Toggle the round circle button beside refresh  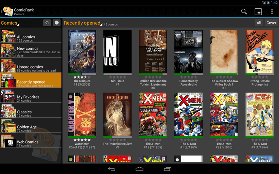[x=56, y=23]
